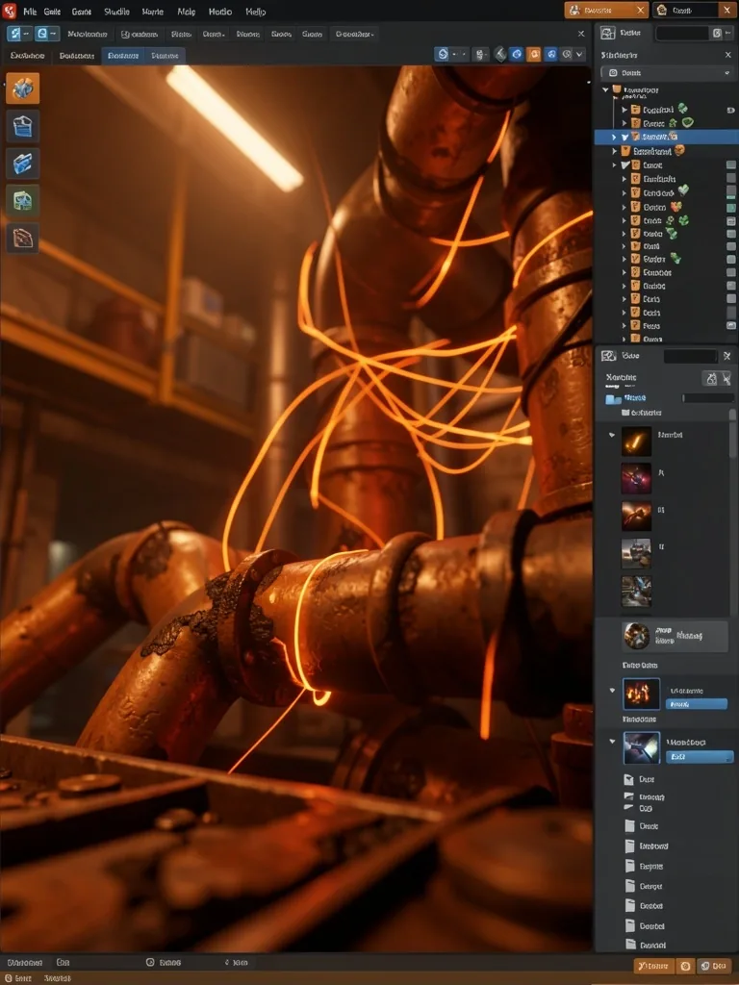Open the File menu
Viewport: 739px width, 985px height.
coord(30,12)
